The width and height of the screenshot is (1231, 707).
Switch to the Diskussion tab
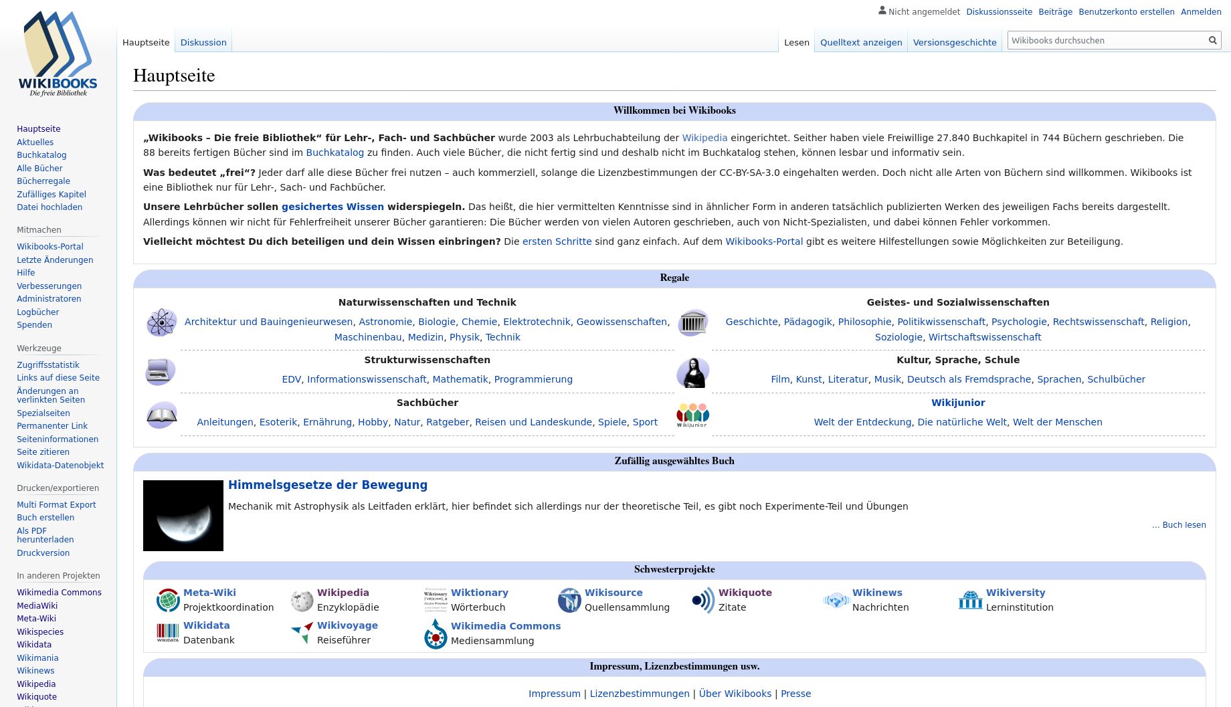203,42
